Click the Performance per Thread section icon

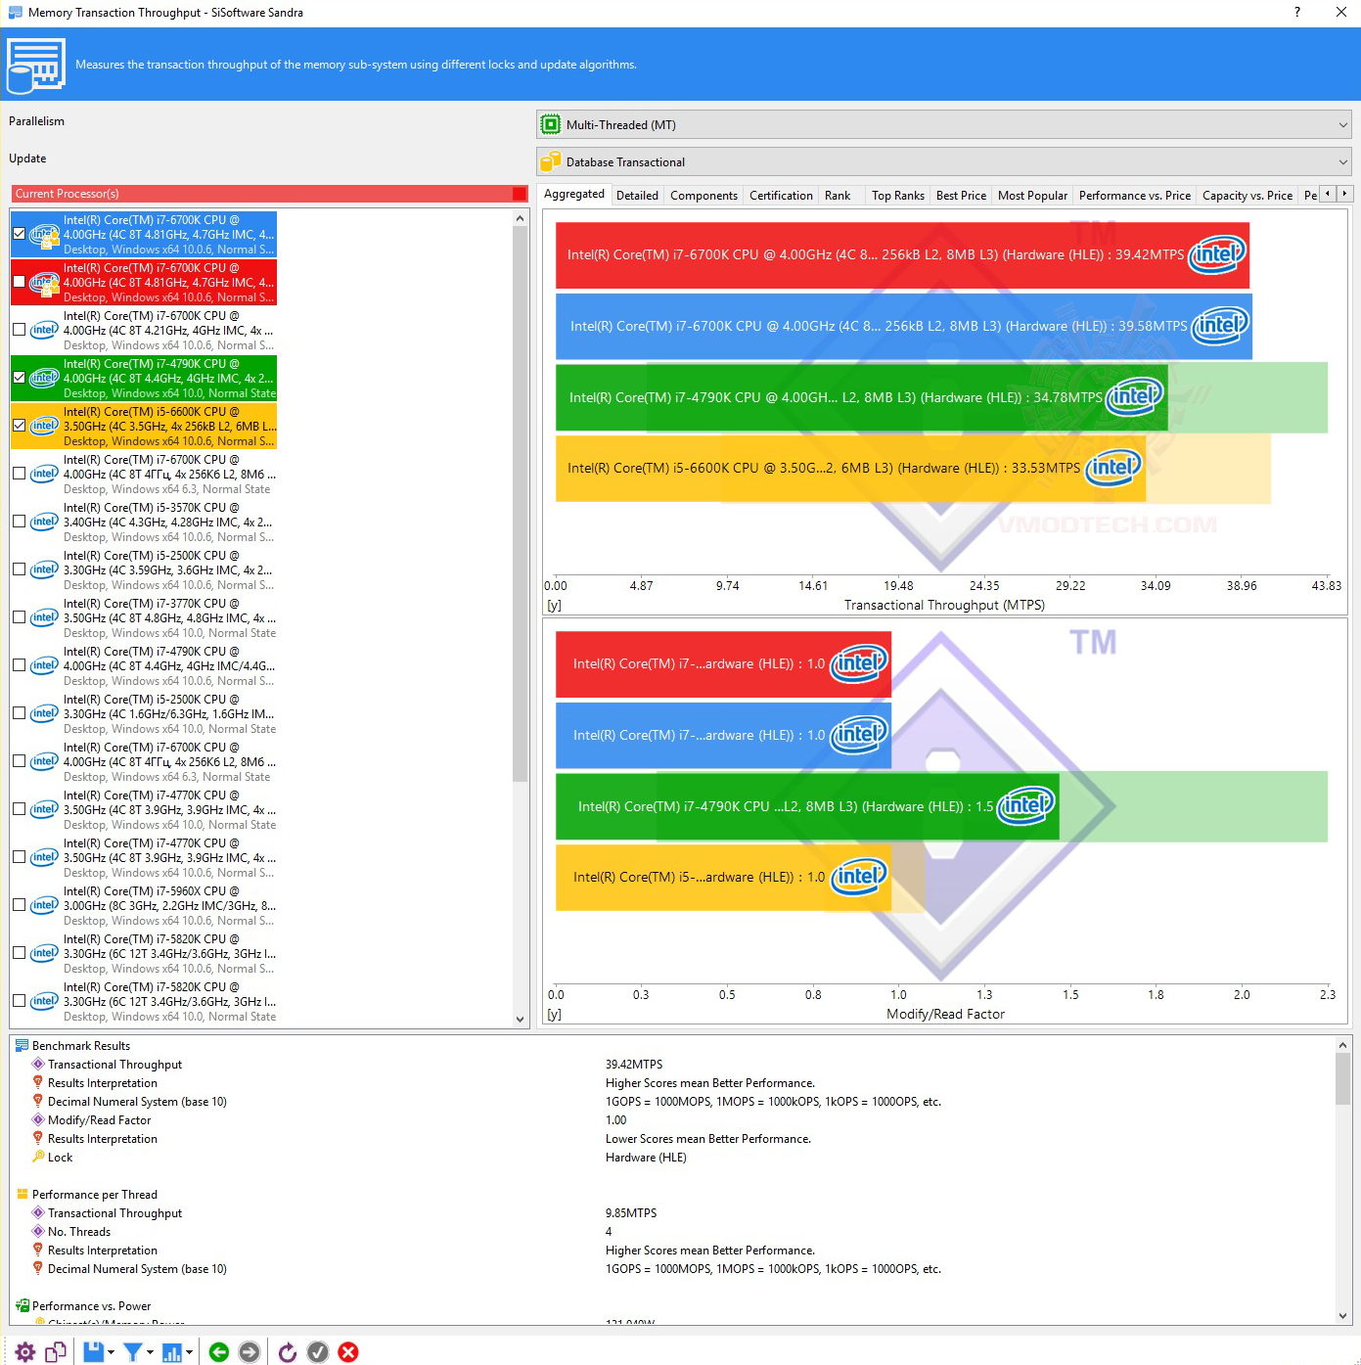pyautogui.click(x=22, y=1195)
